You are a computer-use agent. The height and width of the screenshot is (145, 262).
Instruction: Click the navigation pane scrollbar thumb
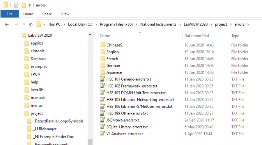(90, 142)
